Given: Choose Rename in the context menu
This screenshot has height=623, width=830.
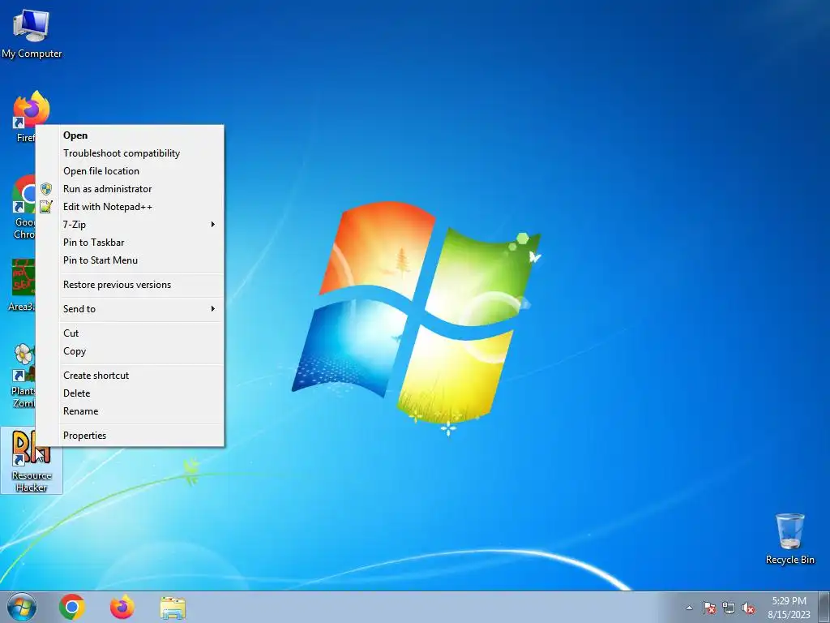Looking at the screenshot, I should click(130, 411).
